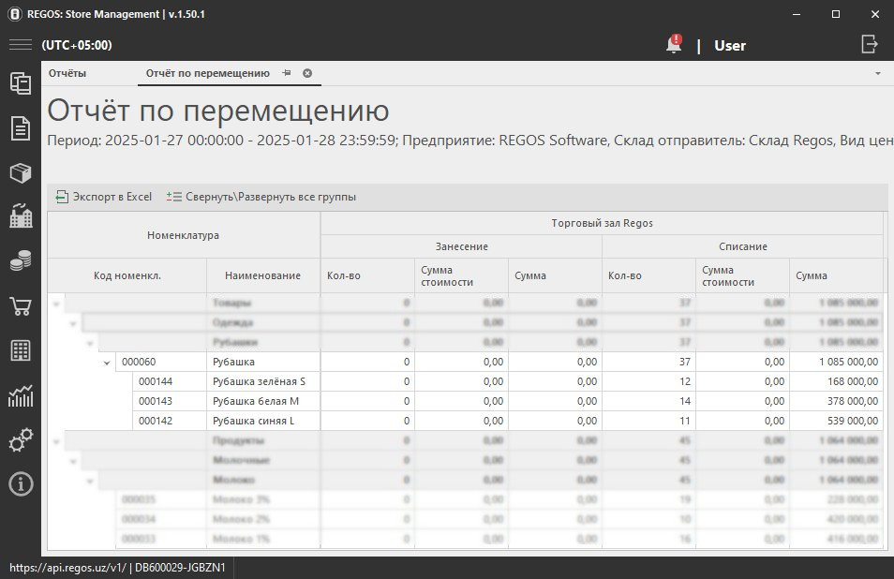Open the settings gears sidebar icon
Viewport: 894px width, 579px height.
(20, 440)
